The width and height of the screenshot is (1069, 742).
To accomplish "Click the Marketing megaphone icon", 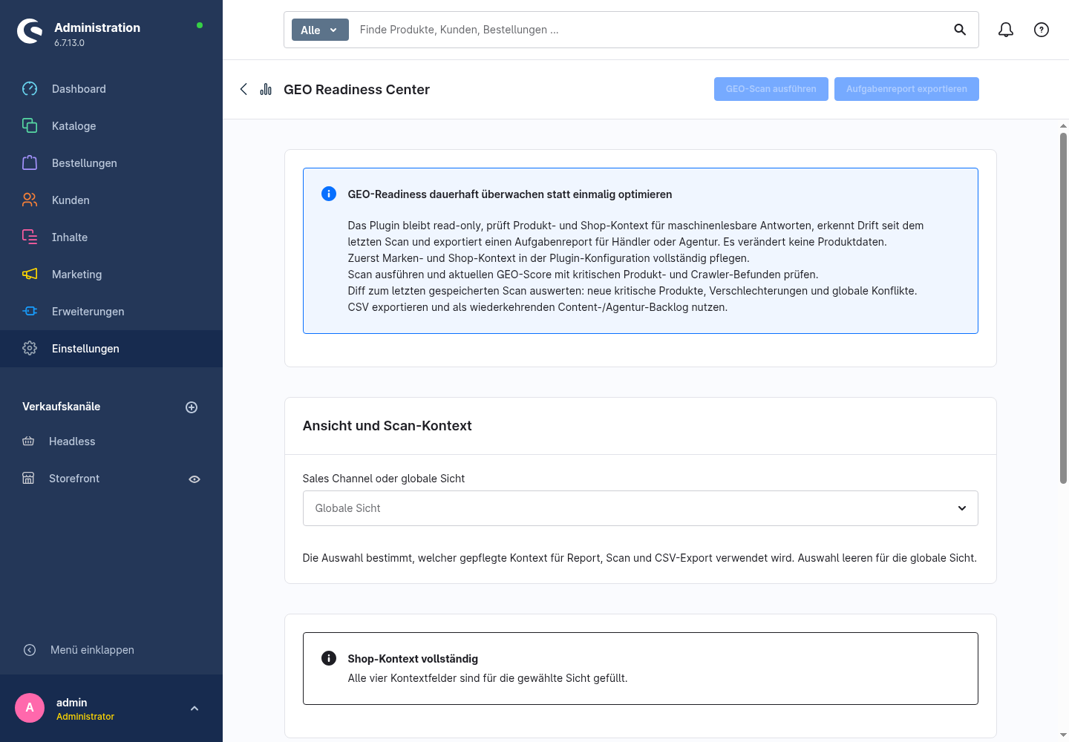I will 30,275.
